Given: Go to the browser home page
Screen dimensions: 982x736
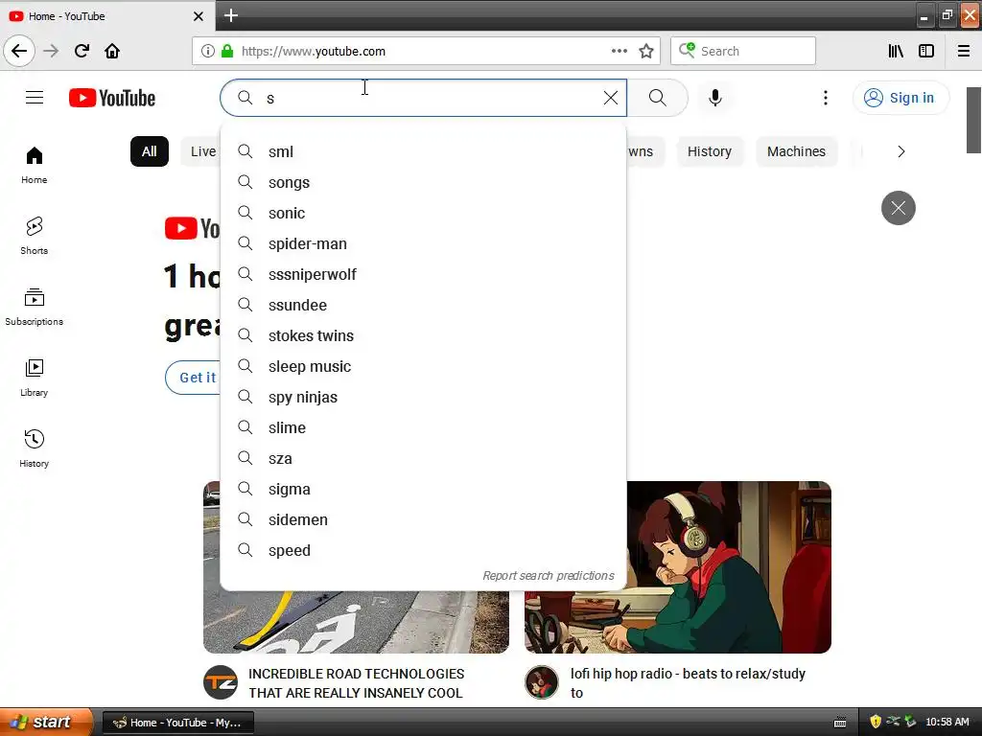Looking at the screenshot, I should [x=112, y=51].
